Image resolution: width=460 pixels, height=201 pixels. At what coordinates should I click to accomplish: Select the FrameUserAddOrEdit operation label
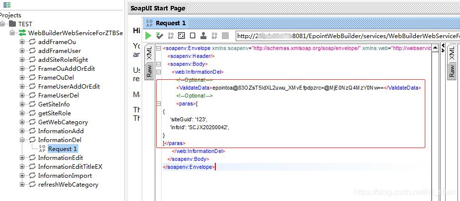(69, 86)
